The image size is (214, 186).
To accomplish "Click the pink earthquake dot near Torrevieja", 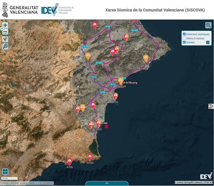I will 106,126.
